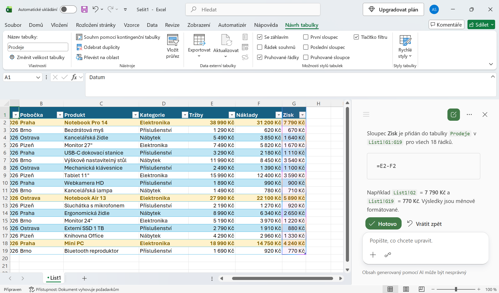Uncheck Tlačítko filtru checkbox

coord(356,37)
